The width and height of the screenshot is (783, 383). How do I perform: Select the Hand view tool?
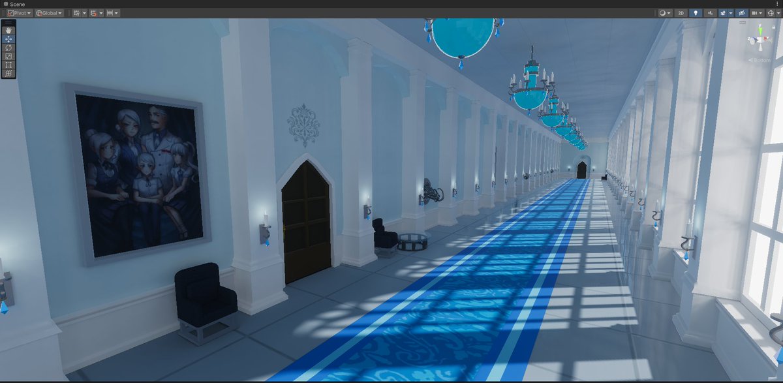point(8,30)
